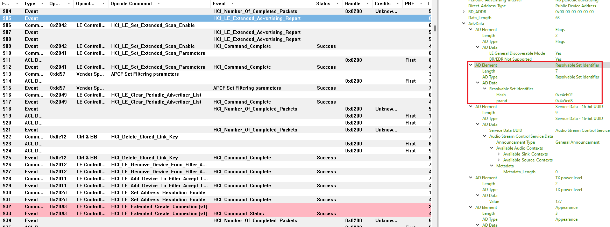Screen dimensions: 610x227
Task: Click the 0x00-00-00-00-00-00 address value
Action: coord(574,12)
